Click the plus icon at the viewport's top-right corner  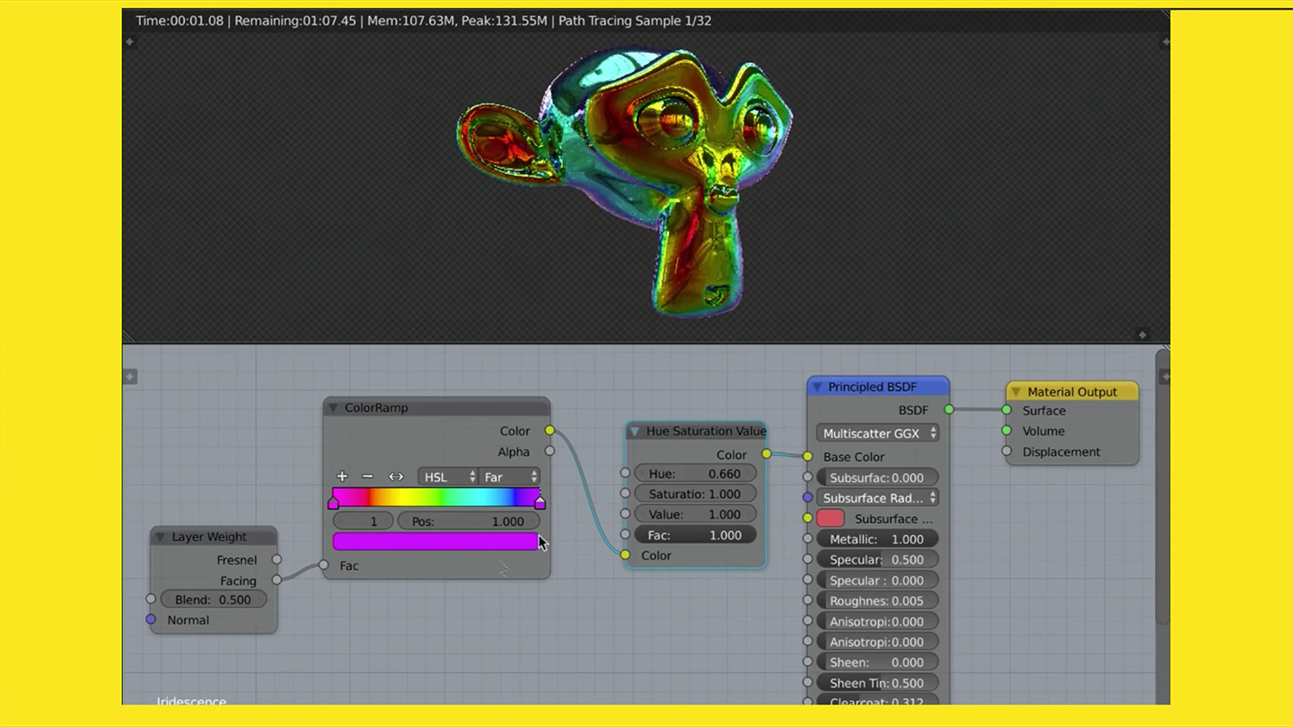pos(1165,40)
